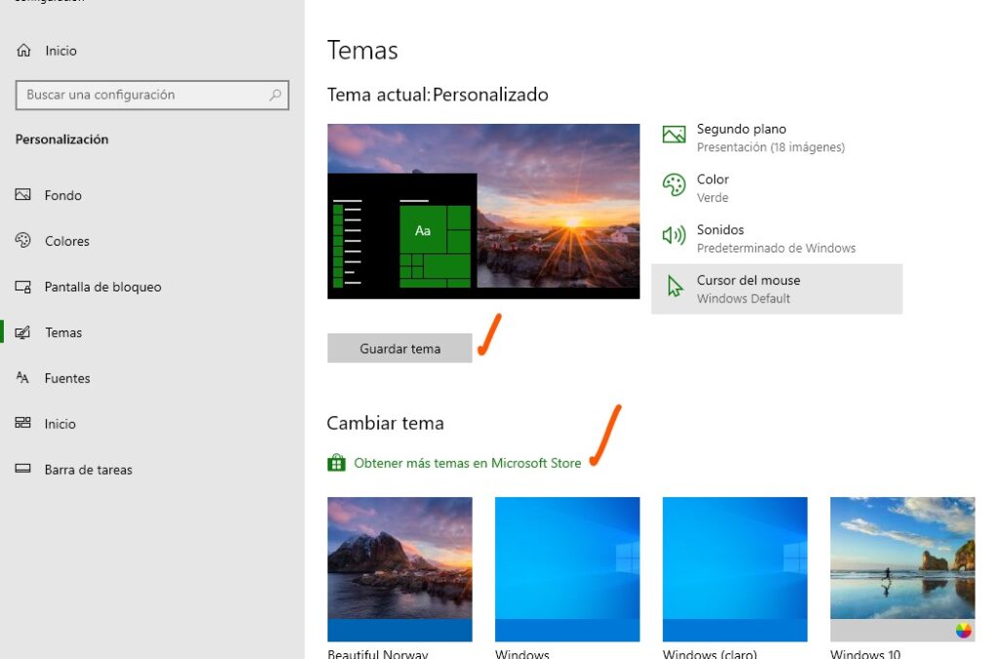
Task: Click the Colores palette icon in sidebar
Action: click(x=23, y=240)
